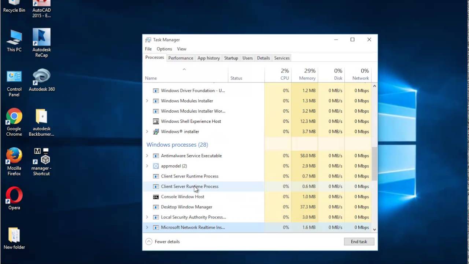Select the Desktop Window Manager row
Screen dimensions: 469x264
point(257,207)
